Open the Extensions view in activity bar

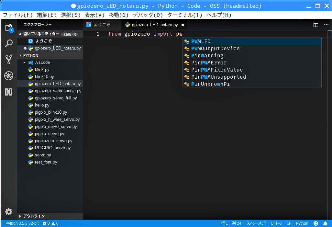point(9,92)
